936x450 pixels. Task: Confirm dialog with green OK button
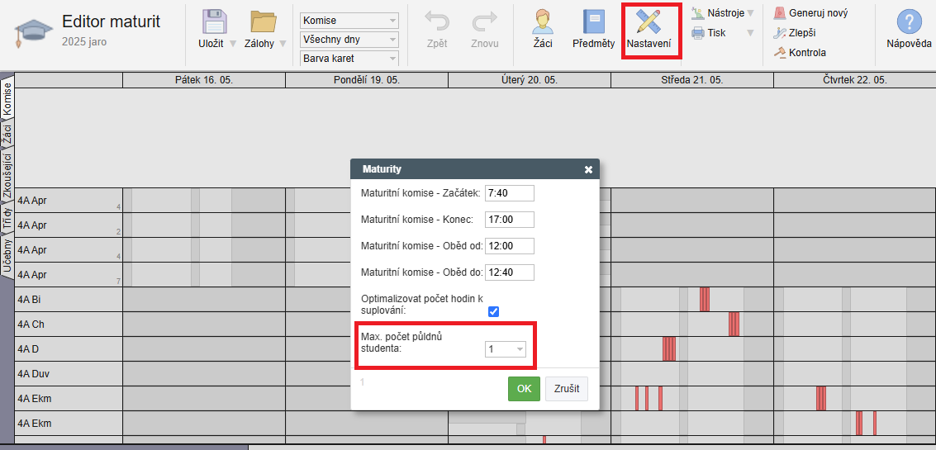pyautogui.click(x=524, y=389)
